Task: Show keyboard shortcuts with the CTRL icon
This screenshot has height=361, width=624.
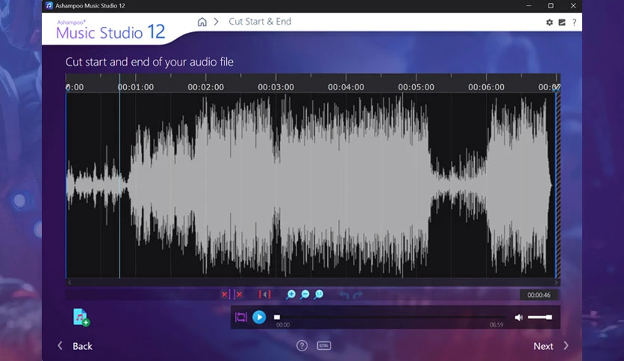Action: (x=324, y=345)
